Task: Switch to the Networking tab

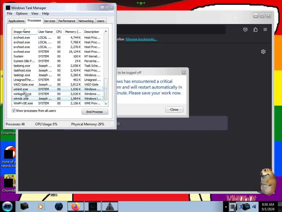Action: tap(86, 21)
